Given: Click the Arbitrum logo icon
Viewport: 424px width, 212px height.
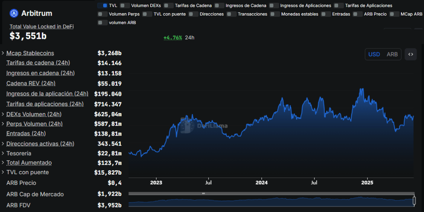Looking at the screenshot, I should (x=14, y=13).
